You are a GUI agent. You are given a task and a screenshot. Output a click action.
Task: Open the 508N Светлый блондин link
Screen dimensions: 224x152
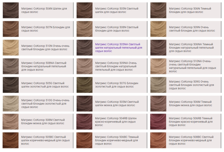coord(117,29)
